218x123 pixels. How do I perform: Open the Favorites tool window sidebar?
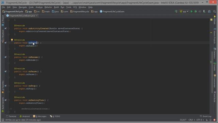point(3,87)
